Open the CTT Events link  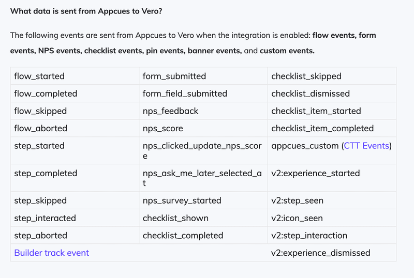coord(366,146)
